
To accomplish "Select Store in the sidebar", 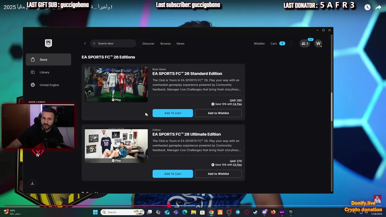I will pos(48,60).
